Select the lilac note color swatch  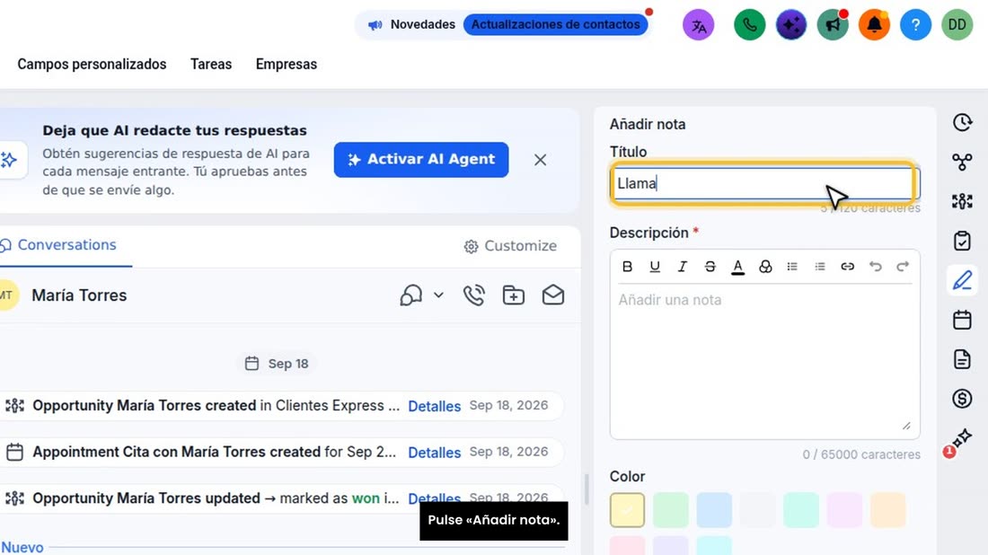pos(844,509)
